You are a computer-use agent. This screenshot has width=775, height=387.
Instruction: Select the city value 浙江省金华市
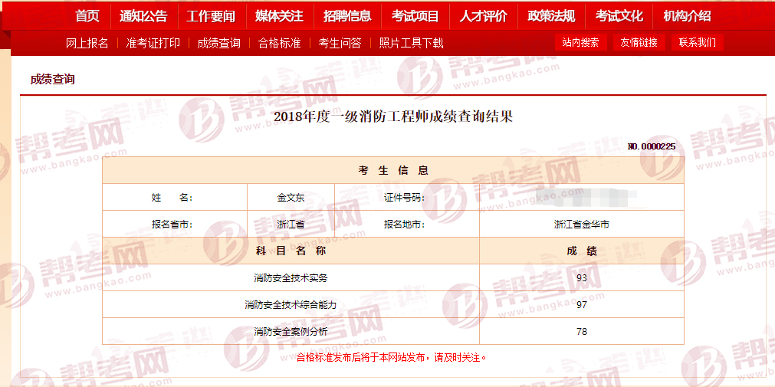tap(582, 224)
